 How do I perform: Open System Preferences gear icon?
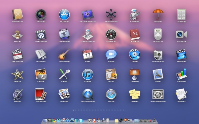(x=158, y=94)
